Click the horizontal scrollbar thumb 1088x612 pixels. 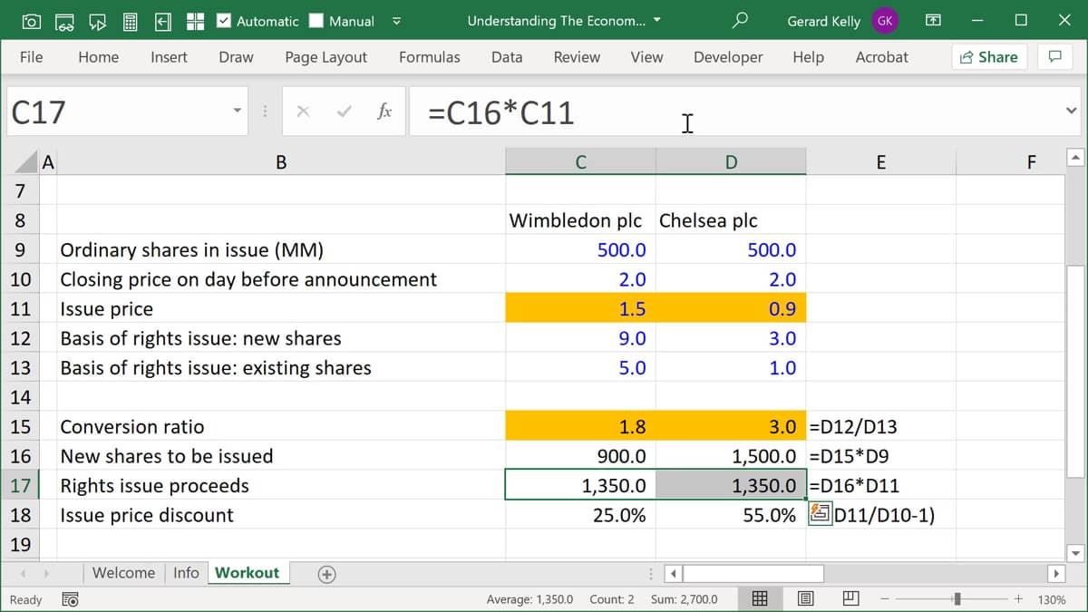[x=753, y=574]
